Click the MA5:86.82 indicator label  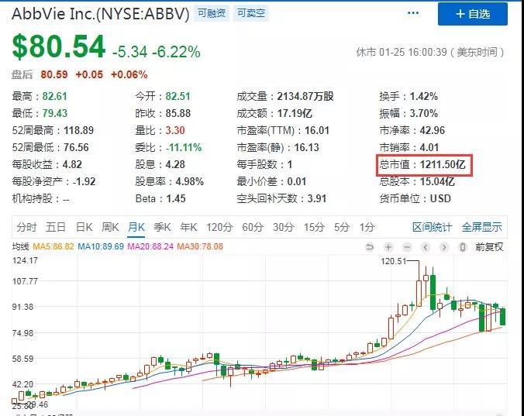[x=53, y=246]
